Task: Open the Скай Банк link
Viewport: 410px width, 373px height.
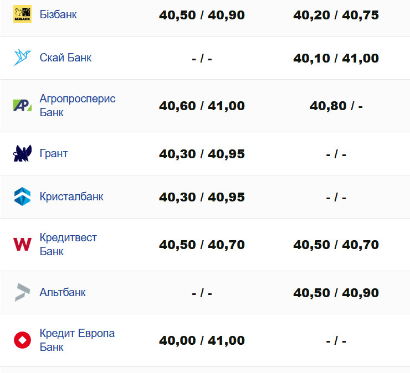Action: pos(65,58)
